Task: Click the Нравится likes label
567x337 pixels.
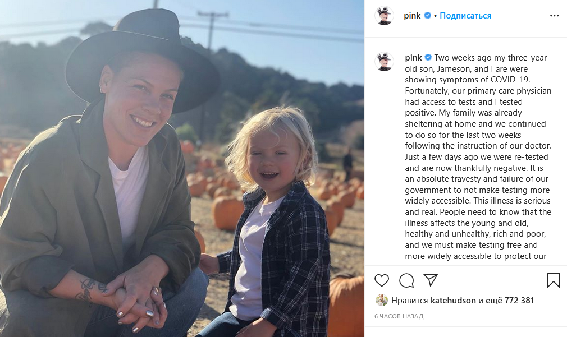Action: pos(410,301)
